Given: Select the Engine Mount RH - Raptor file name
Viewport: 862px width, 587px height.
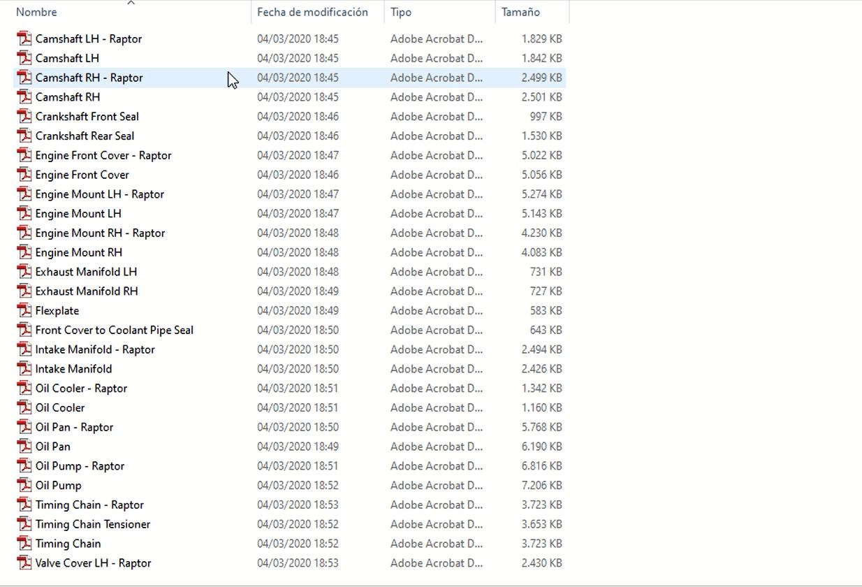Looking at the screenshot, I should (x=101, y=233).
